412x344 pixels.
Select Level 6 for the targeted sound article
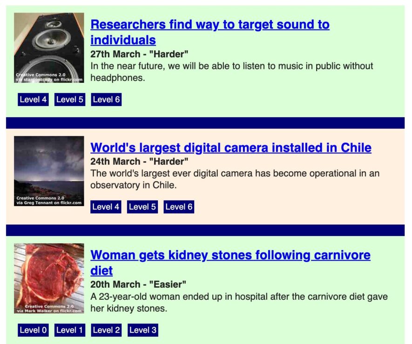pyautogui.click(x=106, y=100)
